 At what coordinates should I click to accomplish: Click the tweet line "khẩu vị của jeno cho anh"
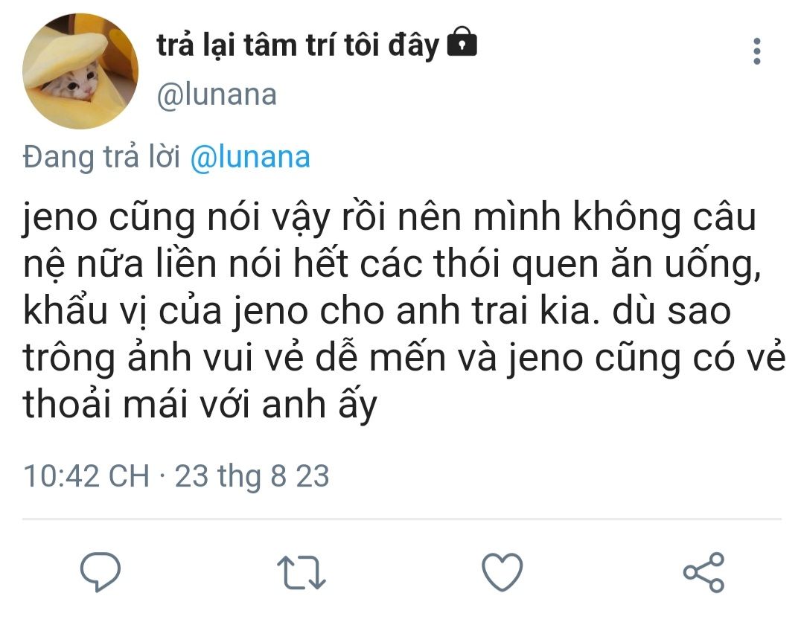[x=377, y=312]
